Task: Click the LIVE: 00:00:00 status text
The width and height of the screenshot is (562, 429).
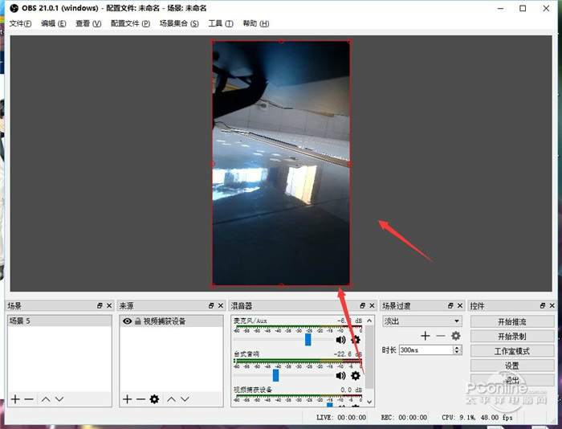Action: 341,418
